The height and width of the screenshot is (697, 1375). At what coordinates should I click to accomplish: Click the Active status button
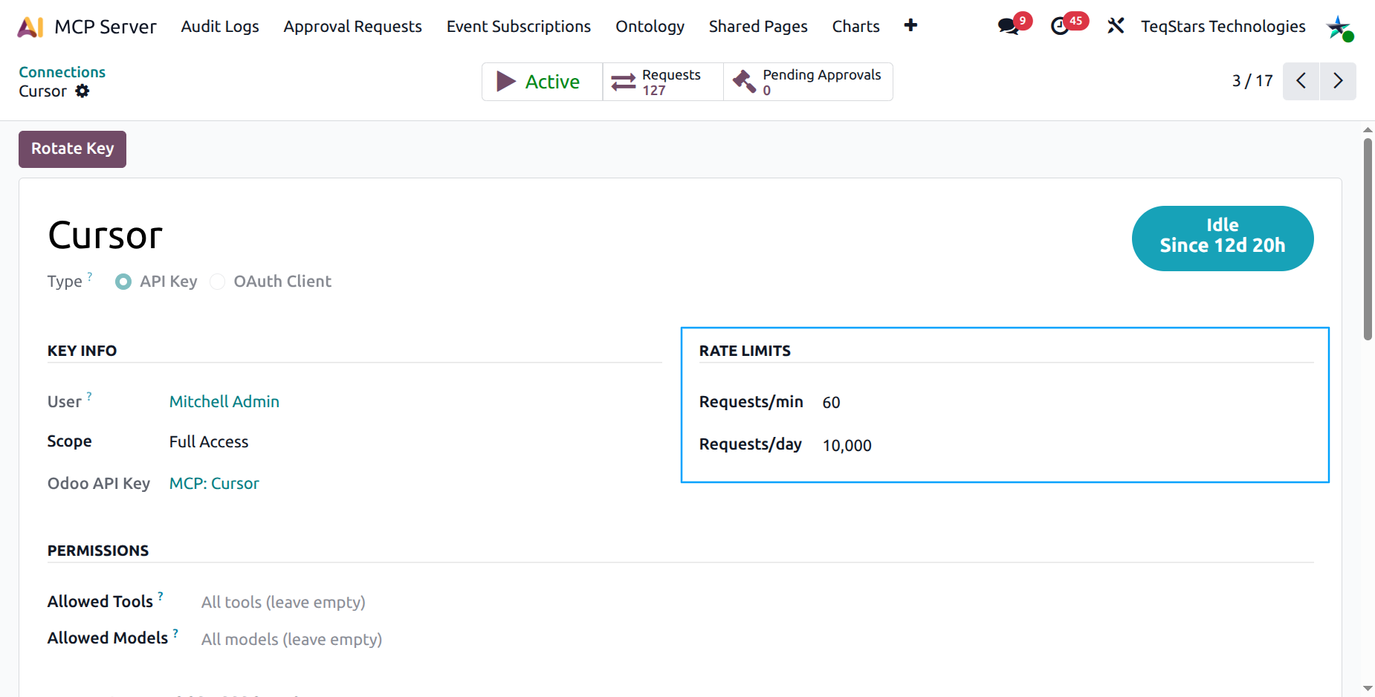click(542, 82)
